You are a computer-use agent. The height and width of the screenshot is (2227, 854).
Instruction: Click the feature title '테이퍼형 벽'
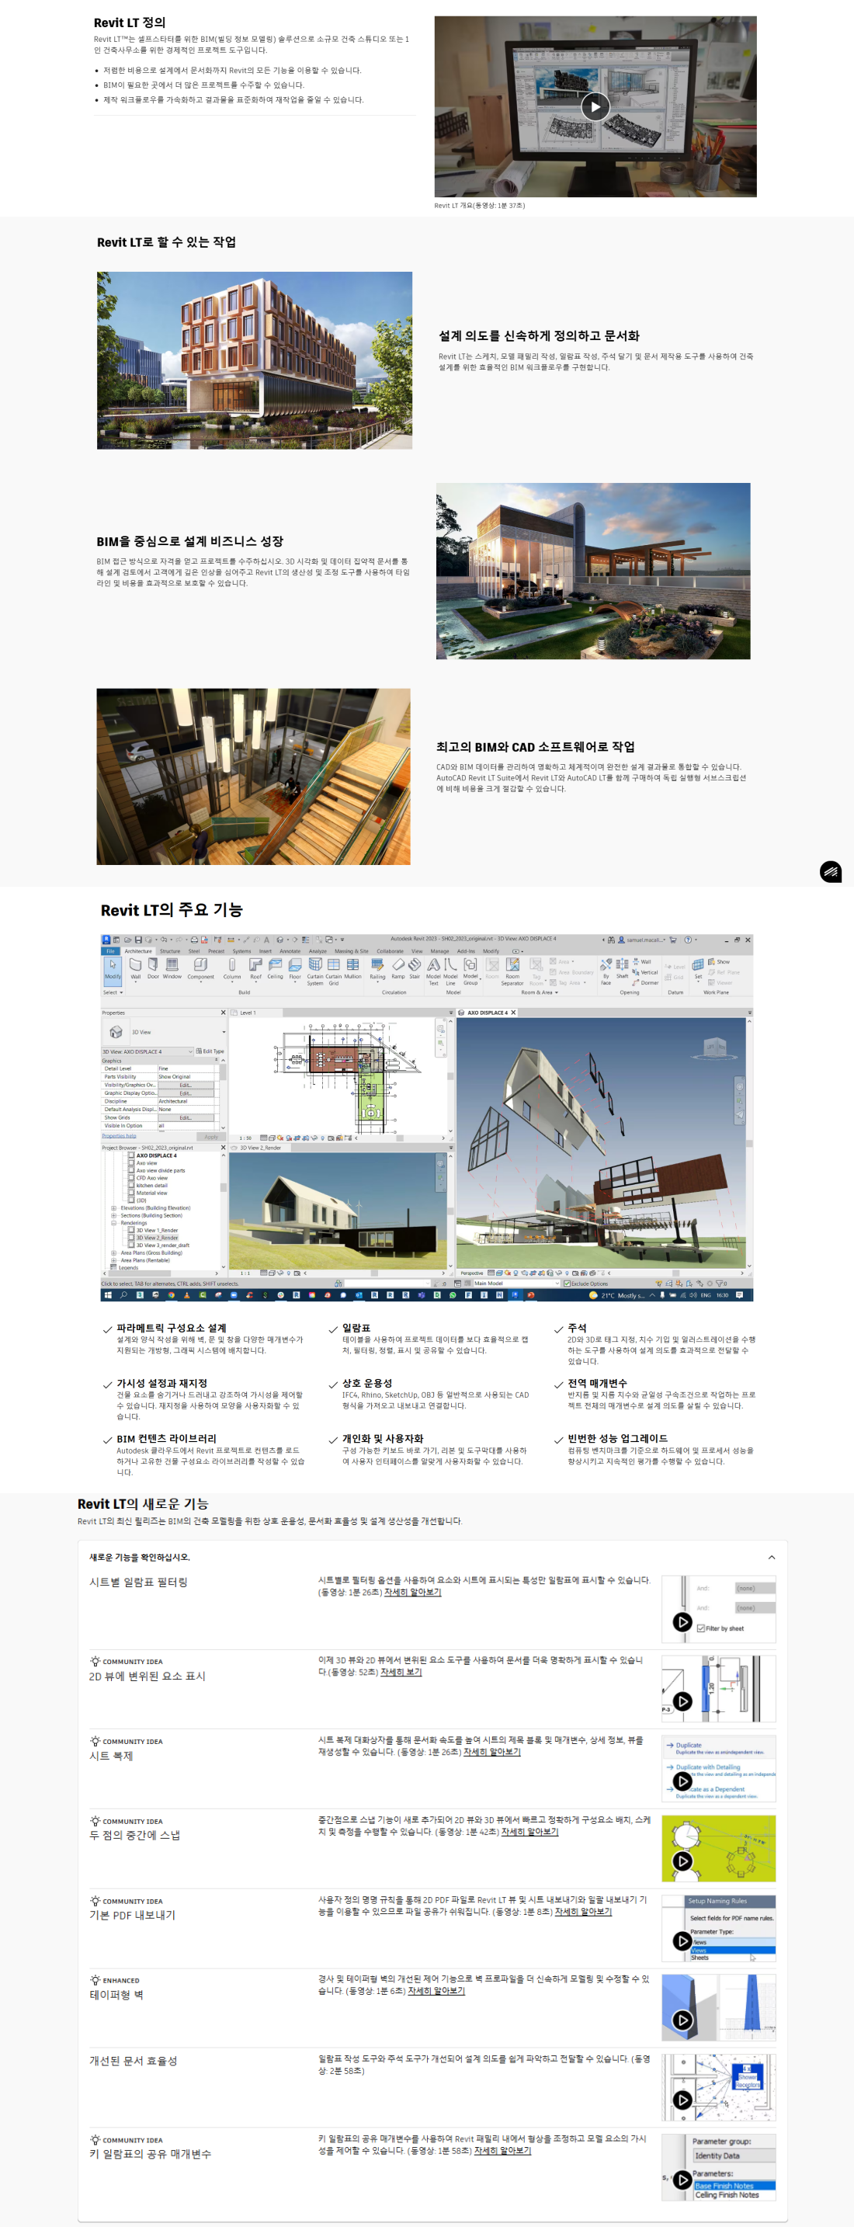(x=116, y=1995)
